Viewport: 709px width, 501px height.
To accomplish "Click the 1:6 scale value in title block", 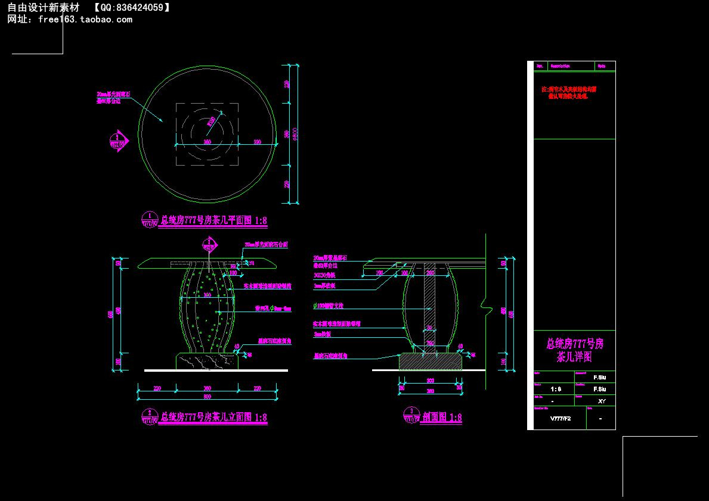I will (556, 389).
